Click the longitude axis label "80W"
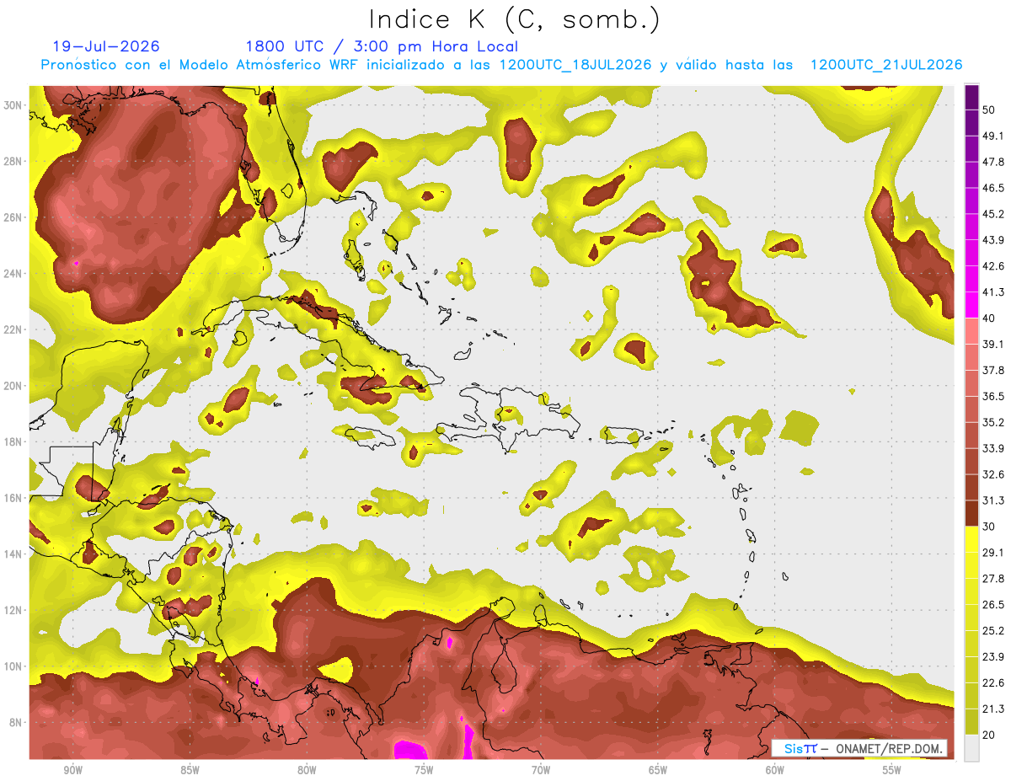Viewport: 1011px width, 781px height. (x=307, y=770)
